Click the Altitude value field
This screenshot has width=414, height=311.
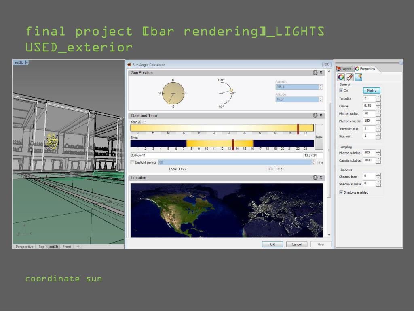(297, 100)
